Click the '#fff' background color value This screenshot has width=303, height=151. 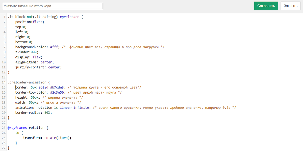pos(54,47)
